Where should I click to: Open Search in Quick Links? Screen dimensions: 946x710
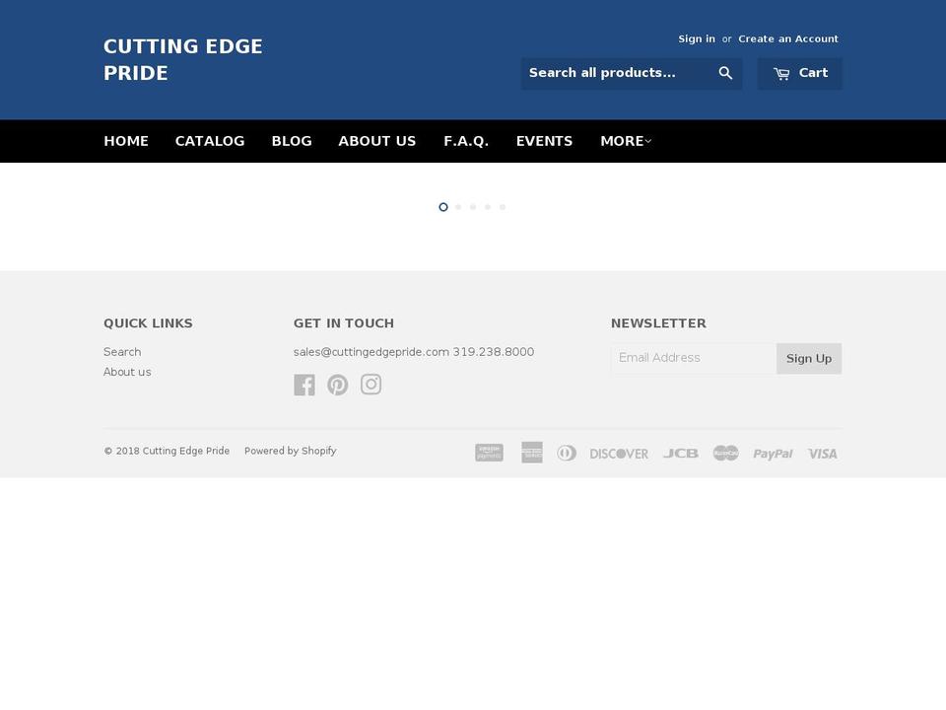tap(122, 352)
